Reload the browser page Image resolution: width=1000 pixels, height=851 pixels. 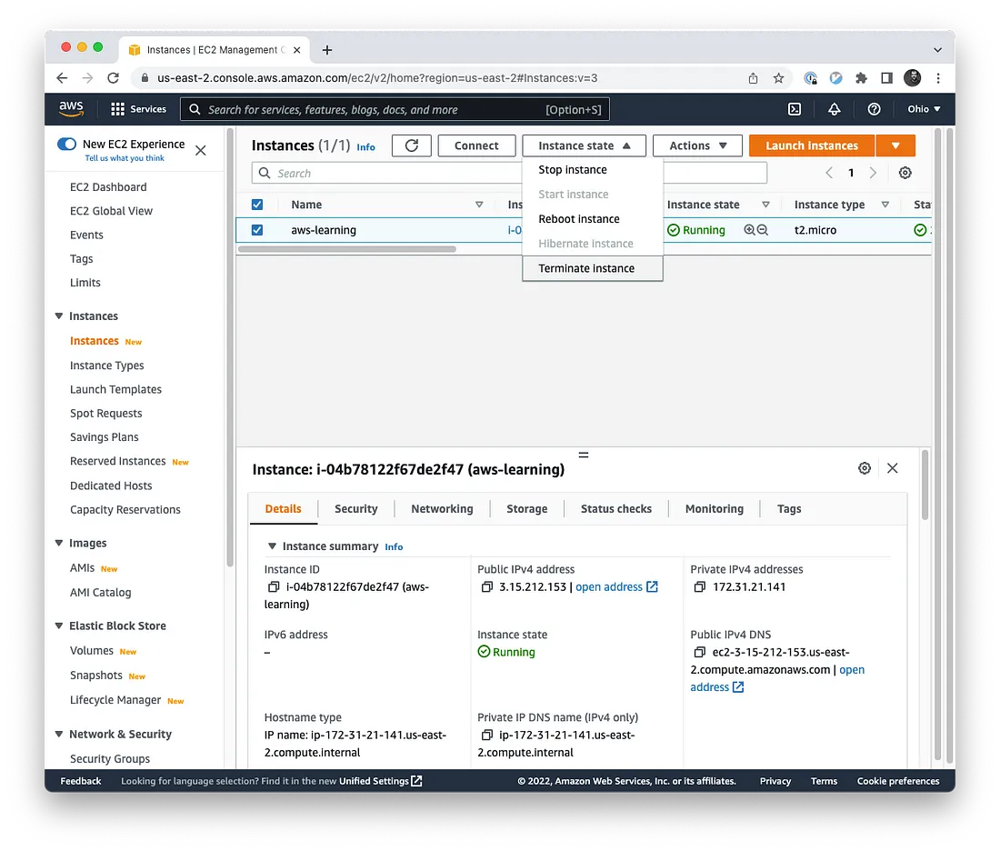click(113, 78)
